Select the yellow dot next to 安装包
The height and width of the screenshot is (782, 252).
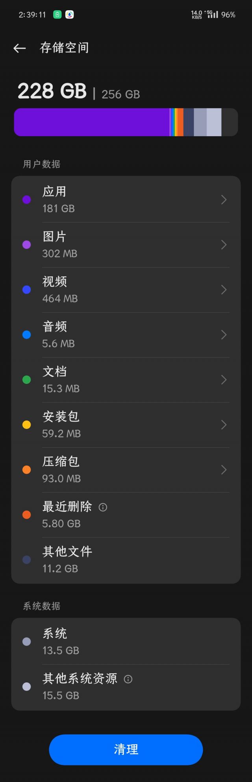(x=26, y=424)
